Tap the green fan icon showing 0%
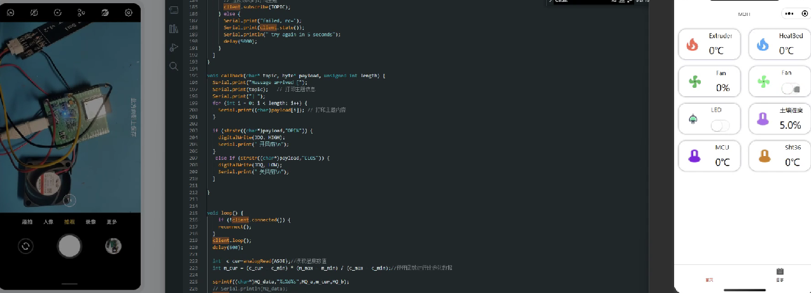Screen dimensions: 811x293 (x=694, y=82)
